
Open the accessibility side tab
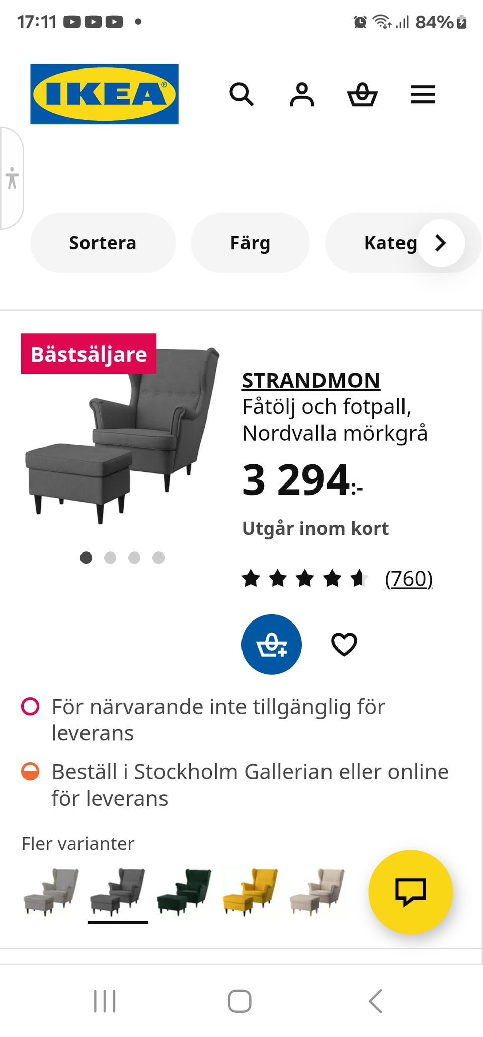click(x=12, y=178)
